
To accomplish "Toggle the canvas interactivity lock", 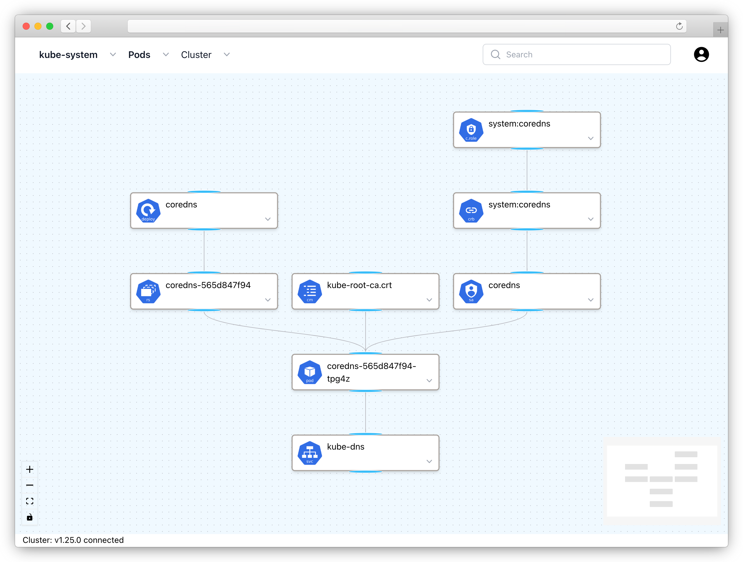I will [29, 517].
